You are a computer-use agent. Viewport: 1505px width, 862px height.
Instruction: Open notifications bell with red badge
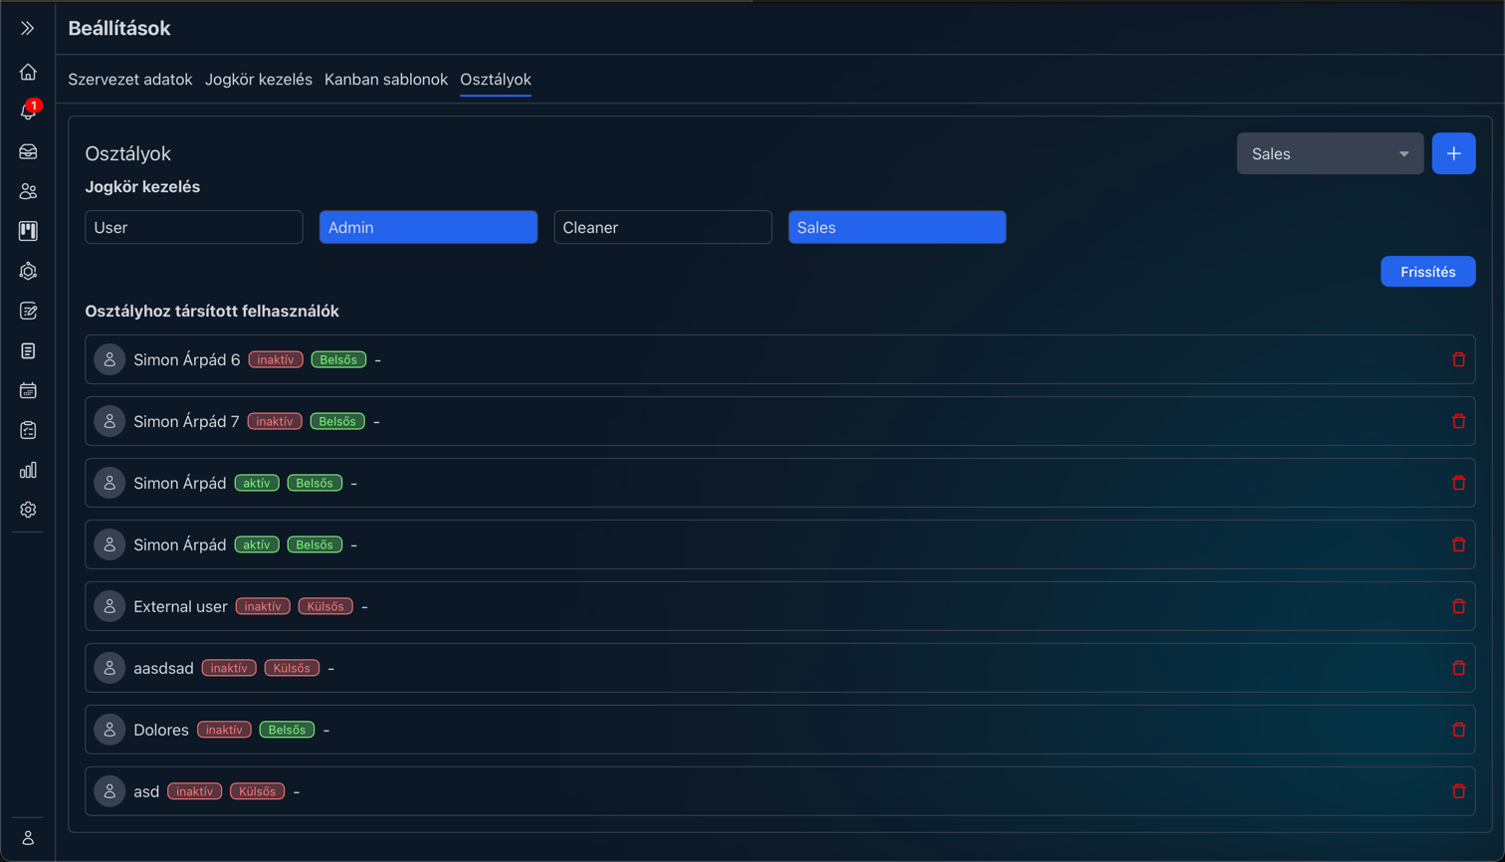click(x=28, y=111)
